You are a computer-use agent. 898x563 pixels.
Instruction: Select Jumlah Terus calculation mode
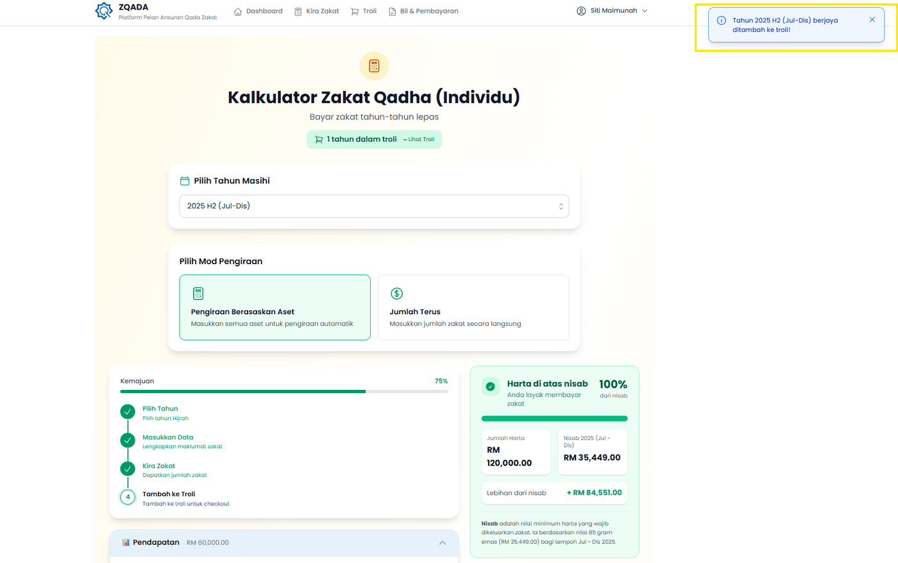[x=473, y=307]
